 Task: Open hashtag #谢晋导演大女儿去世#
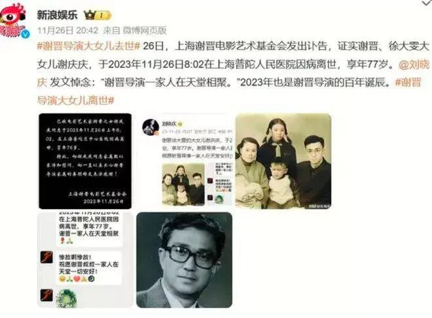[89, 46]
